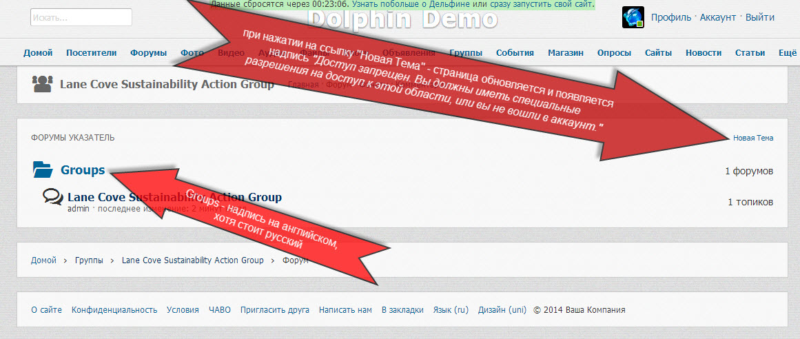Click the Выйти logout link
Viewport: 800px width, 339px height.
click(760, 17)
